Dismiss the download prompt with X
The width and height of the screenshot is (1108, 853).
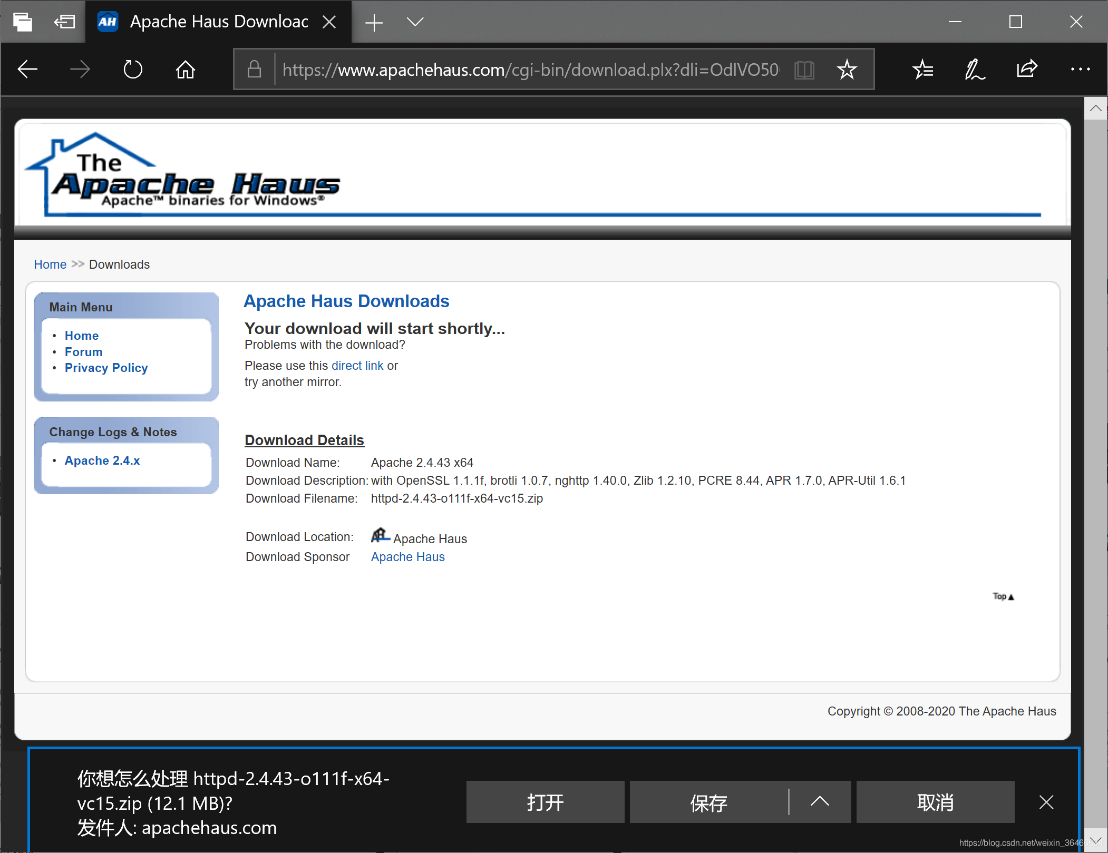[x=1046, y=802]
